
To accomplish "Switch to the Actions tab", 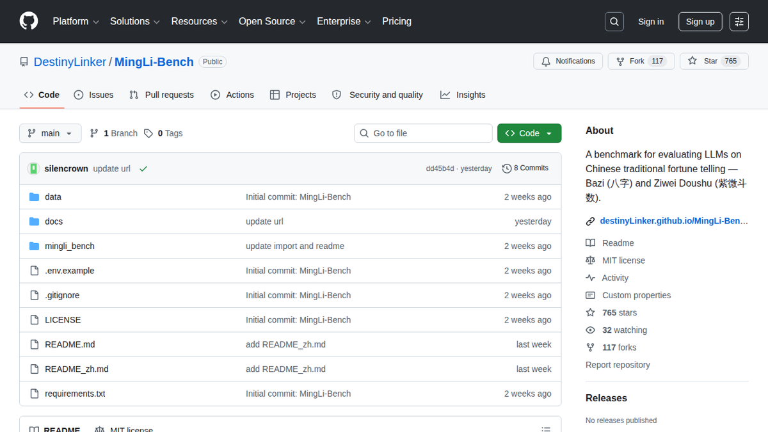I will click(x=232, y=95).
